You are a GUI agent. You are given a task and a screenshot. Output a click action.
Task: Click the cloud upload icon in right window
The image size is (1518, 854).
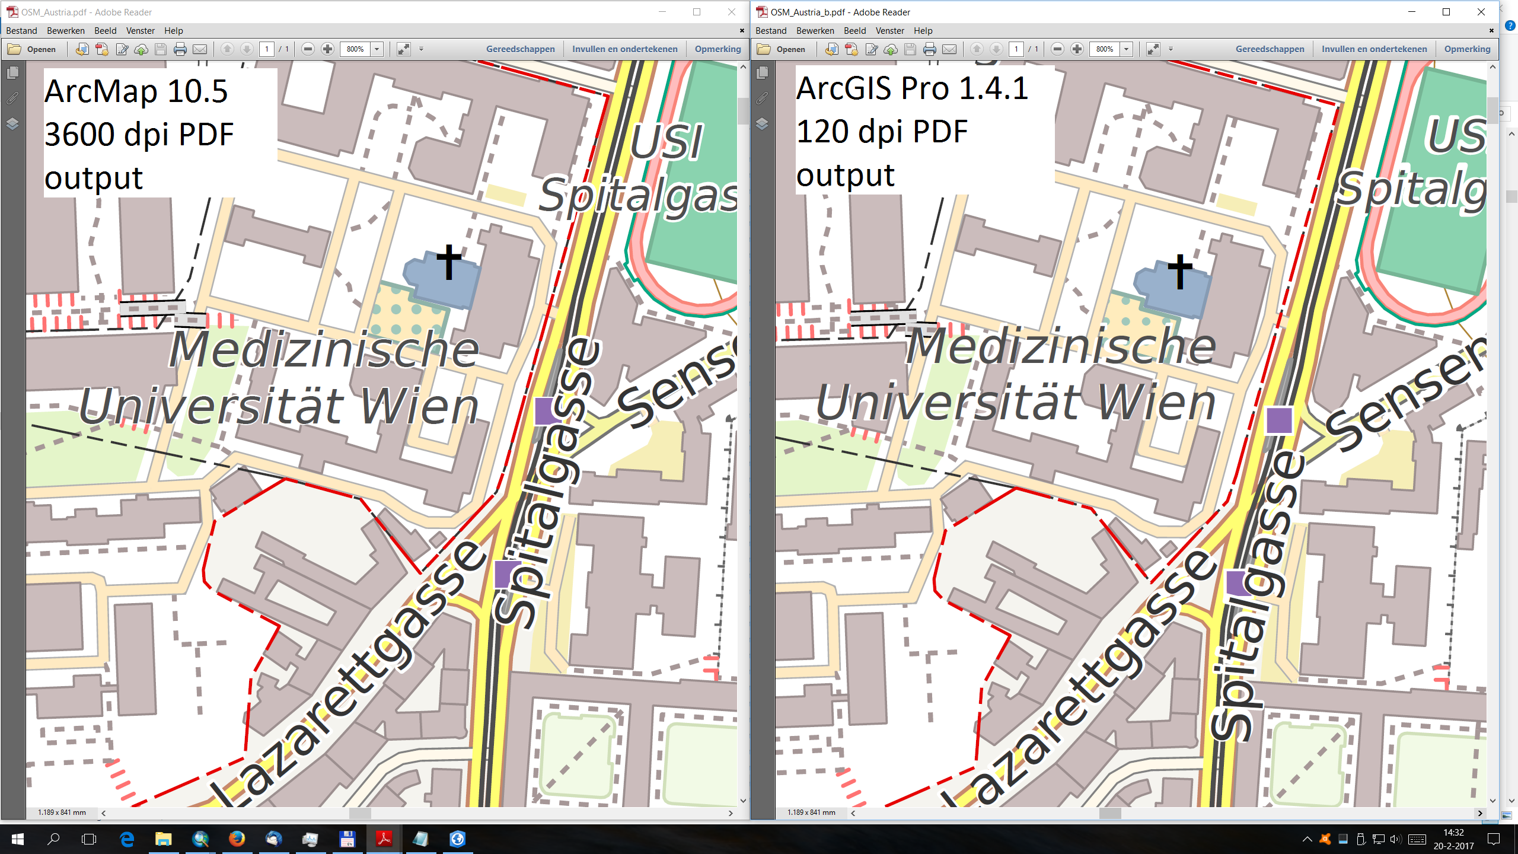[x=891, y=49]
